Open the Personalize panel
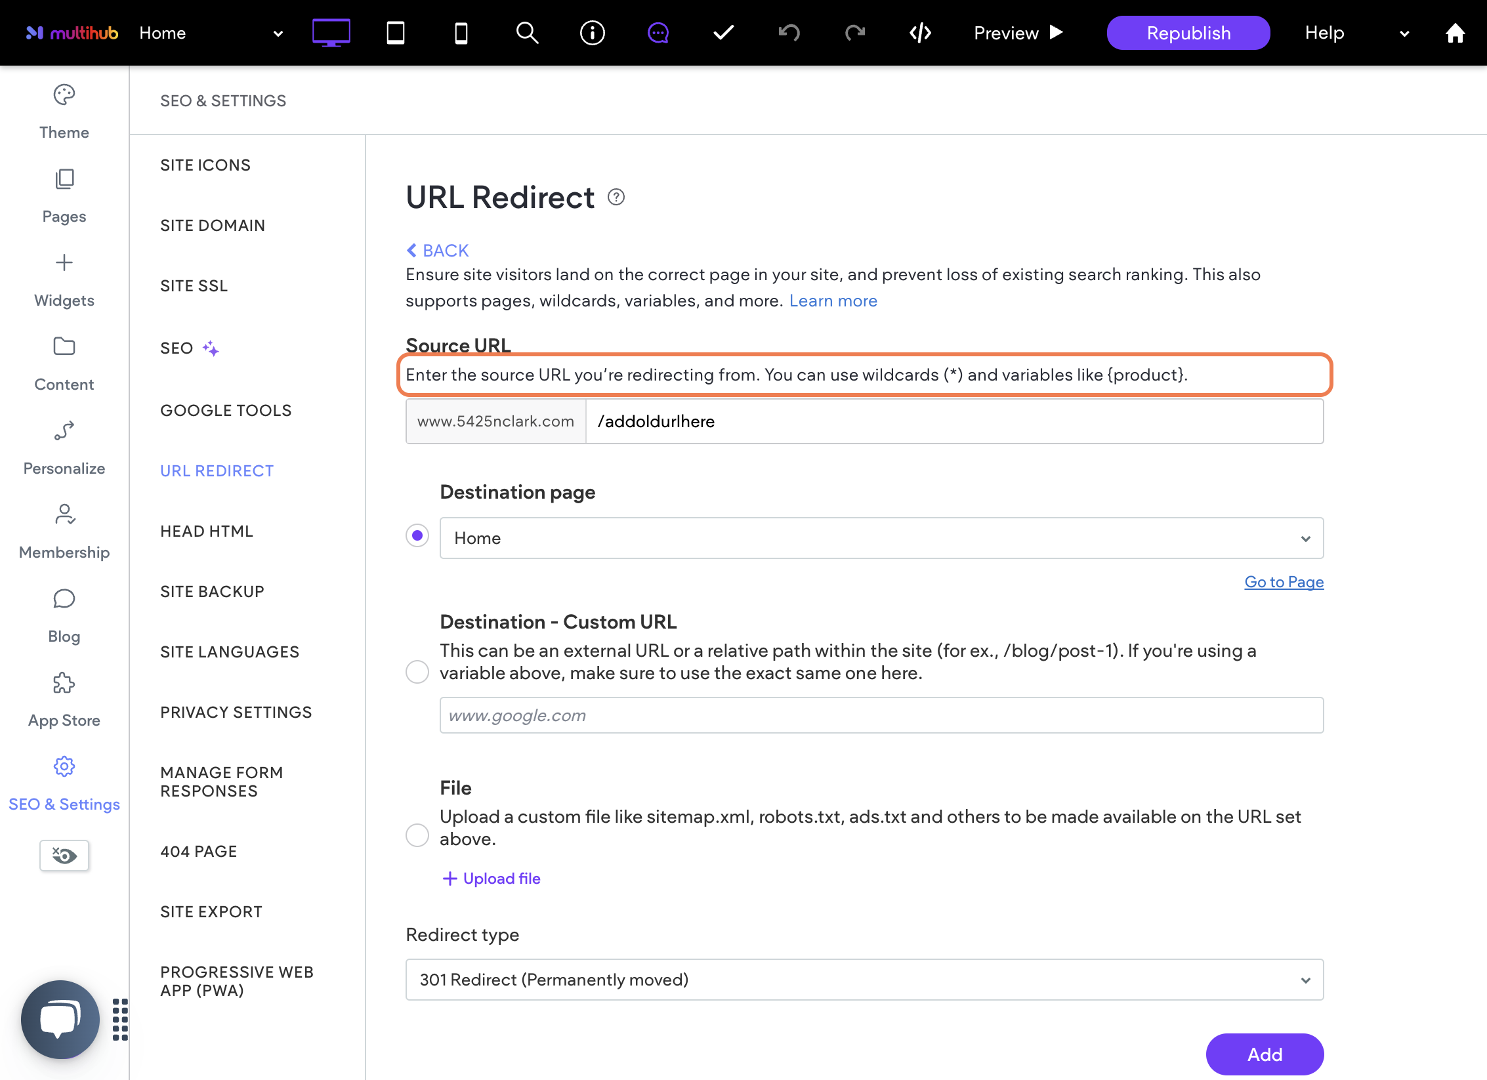Viewport: 1487px width, 1080px height. 64,448
